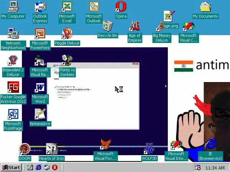Launch Opera from the quick launch bar

[55, 167]
